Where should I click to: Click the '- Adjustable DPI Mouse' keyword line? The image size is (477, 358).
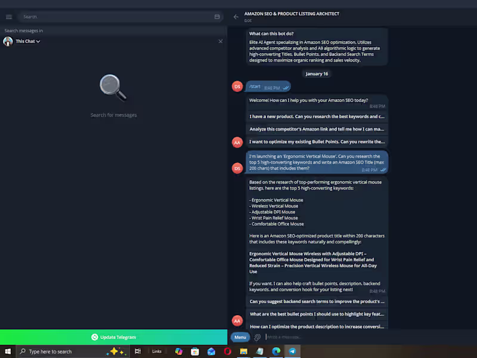272,212
